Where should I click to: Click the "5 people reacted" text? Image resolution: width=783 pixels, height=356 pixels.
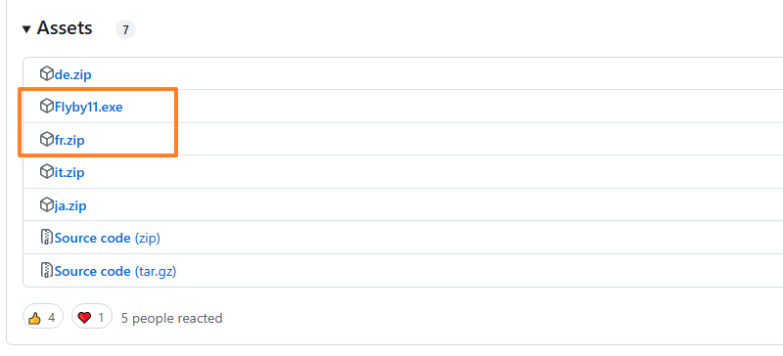click(172, 318)
